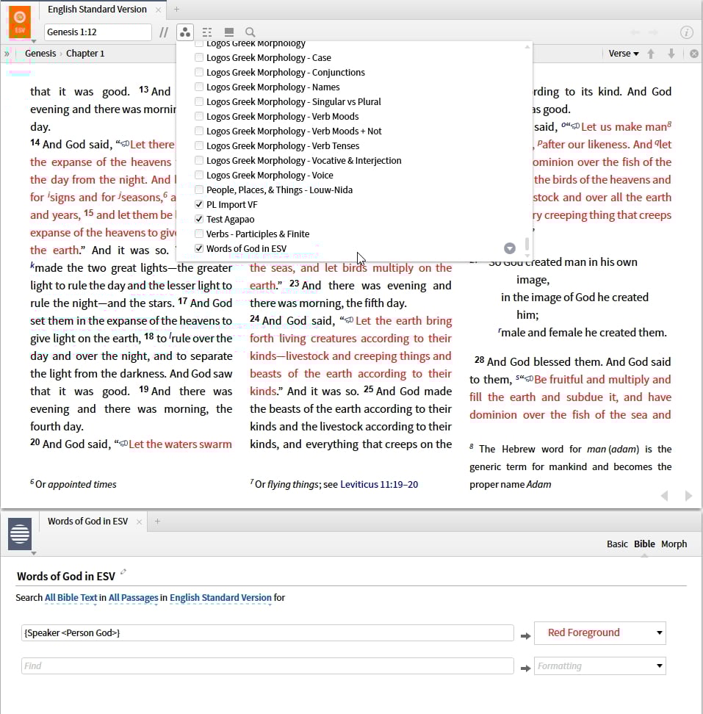Open All Passages range selector
The image size is (703, 714).
point(133,598)
